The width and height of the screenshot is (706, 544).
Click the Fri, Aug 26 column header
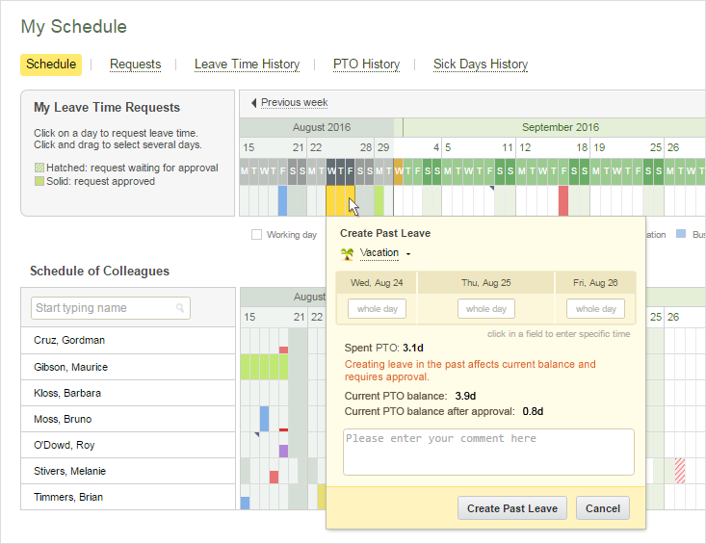tap(595, 282)
